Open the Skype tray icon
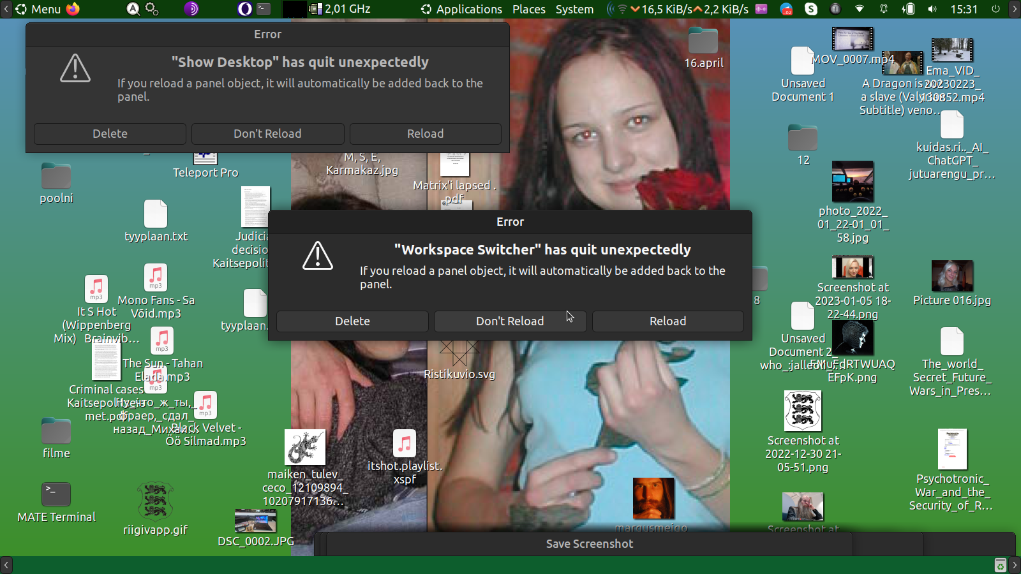This screenshot has height=574, width=1021. [811, 9]
